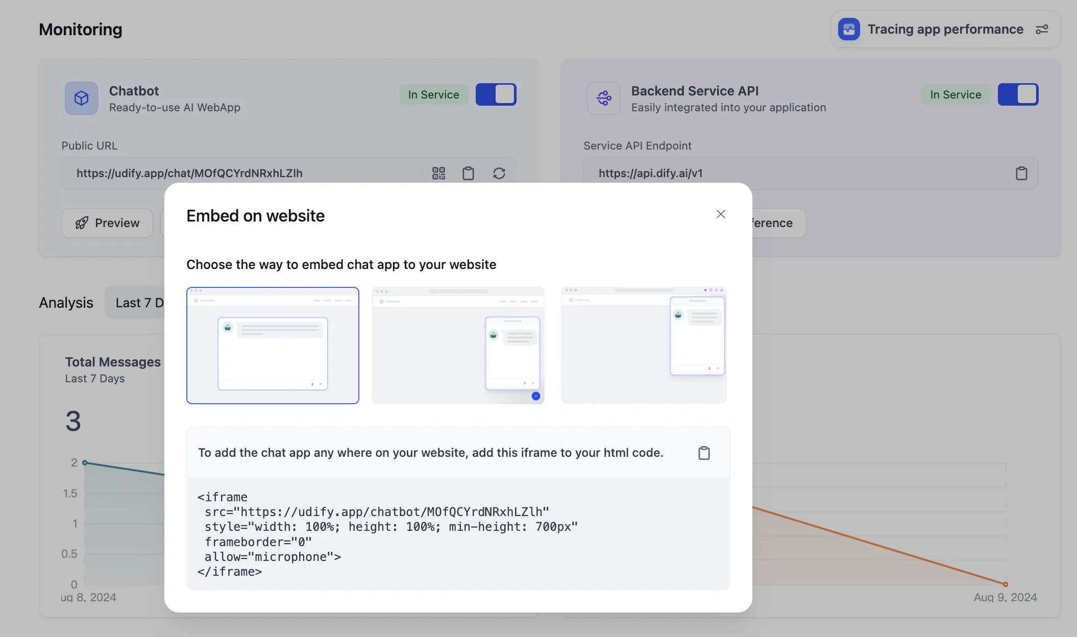The height and width of the screenshot is (637, 1077).
Task: Copy the chatbot public URL
Action: tap(468, 174)
